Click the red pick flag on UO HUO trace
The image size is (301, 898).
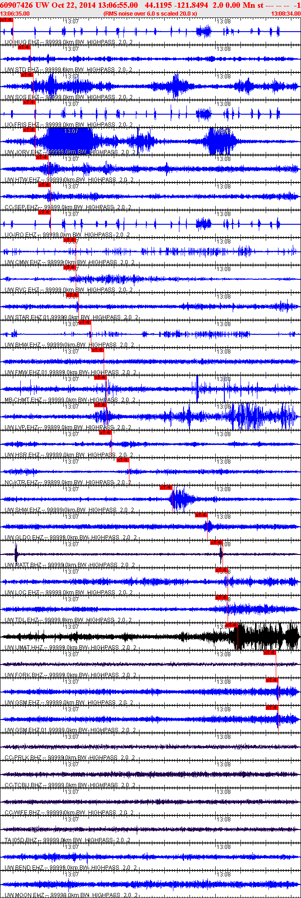tap(6, 20)
